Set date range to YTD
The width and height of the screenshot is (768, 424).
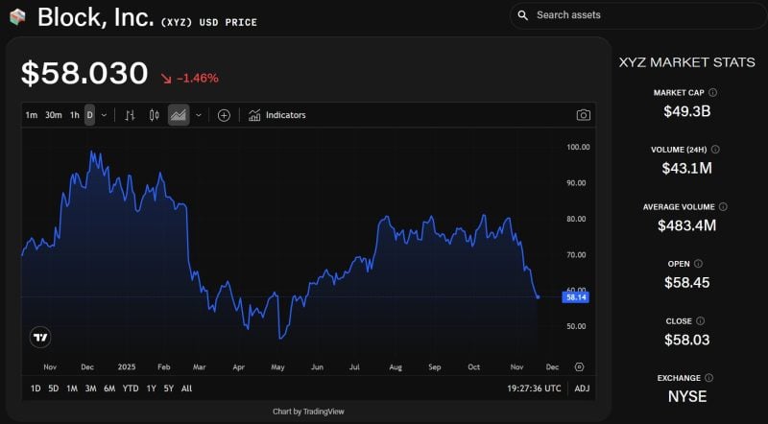pos(131,389)
